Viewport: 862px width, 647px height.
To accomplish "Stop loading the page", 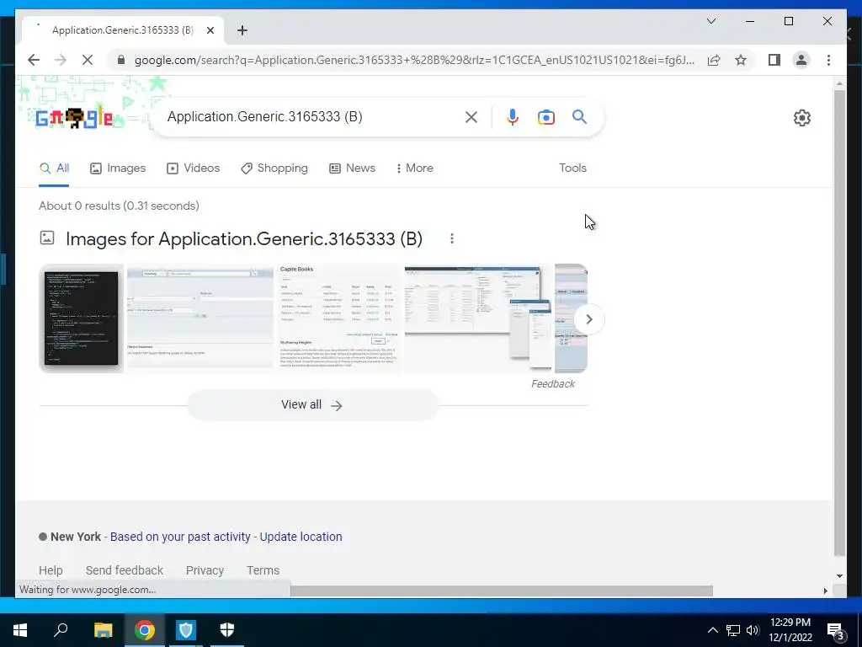I will (x=88, y=60).
